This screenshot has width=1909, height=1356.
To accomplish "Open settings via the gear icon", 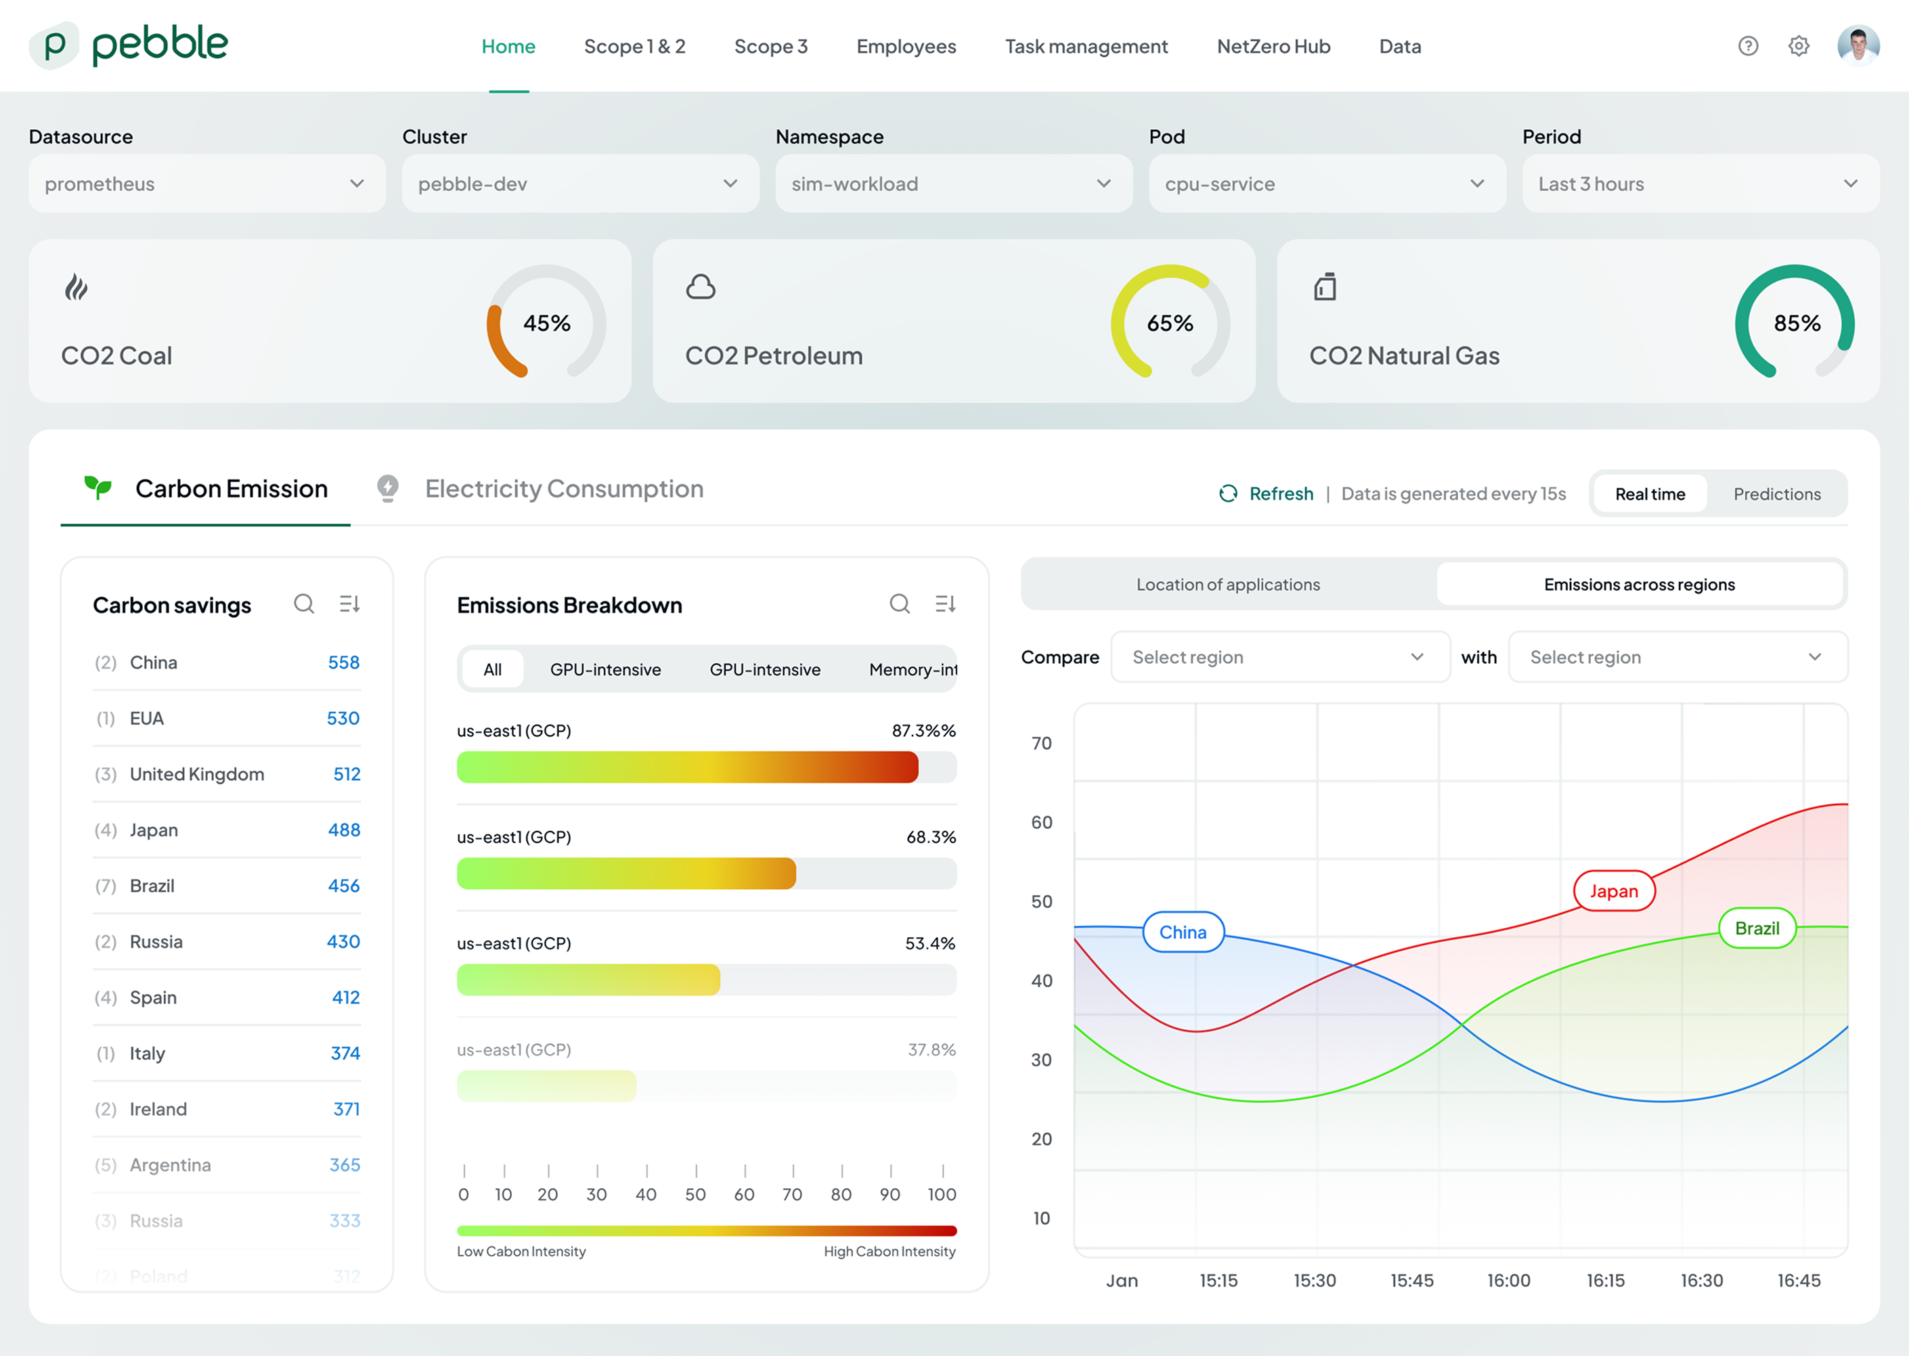I will coord(1799,46).
